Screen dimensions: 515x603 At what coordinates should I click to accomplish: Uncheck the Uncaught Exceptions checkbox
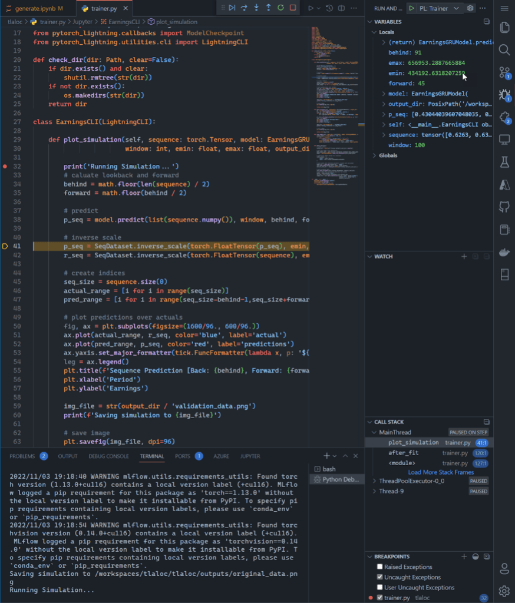pos(380,577)
